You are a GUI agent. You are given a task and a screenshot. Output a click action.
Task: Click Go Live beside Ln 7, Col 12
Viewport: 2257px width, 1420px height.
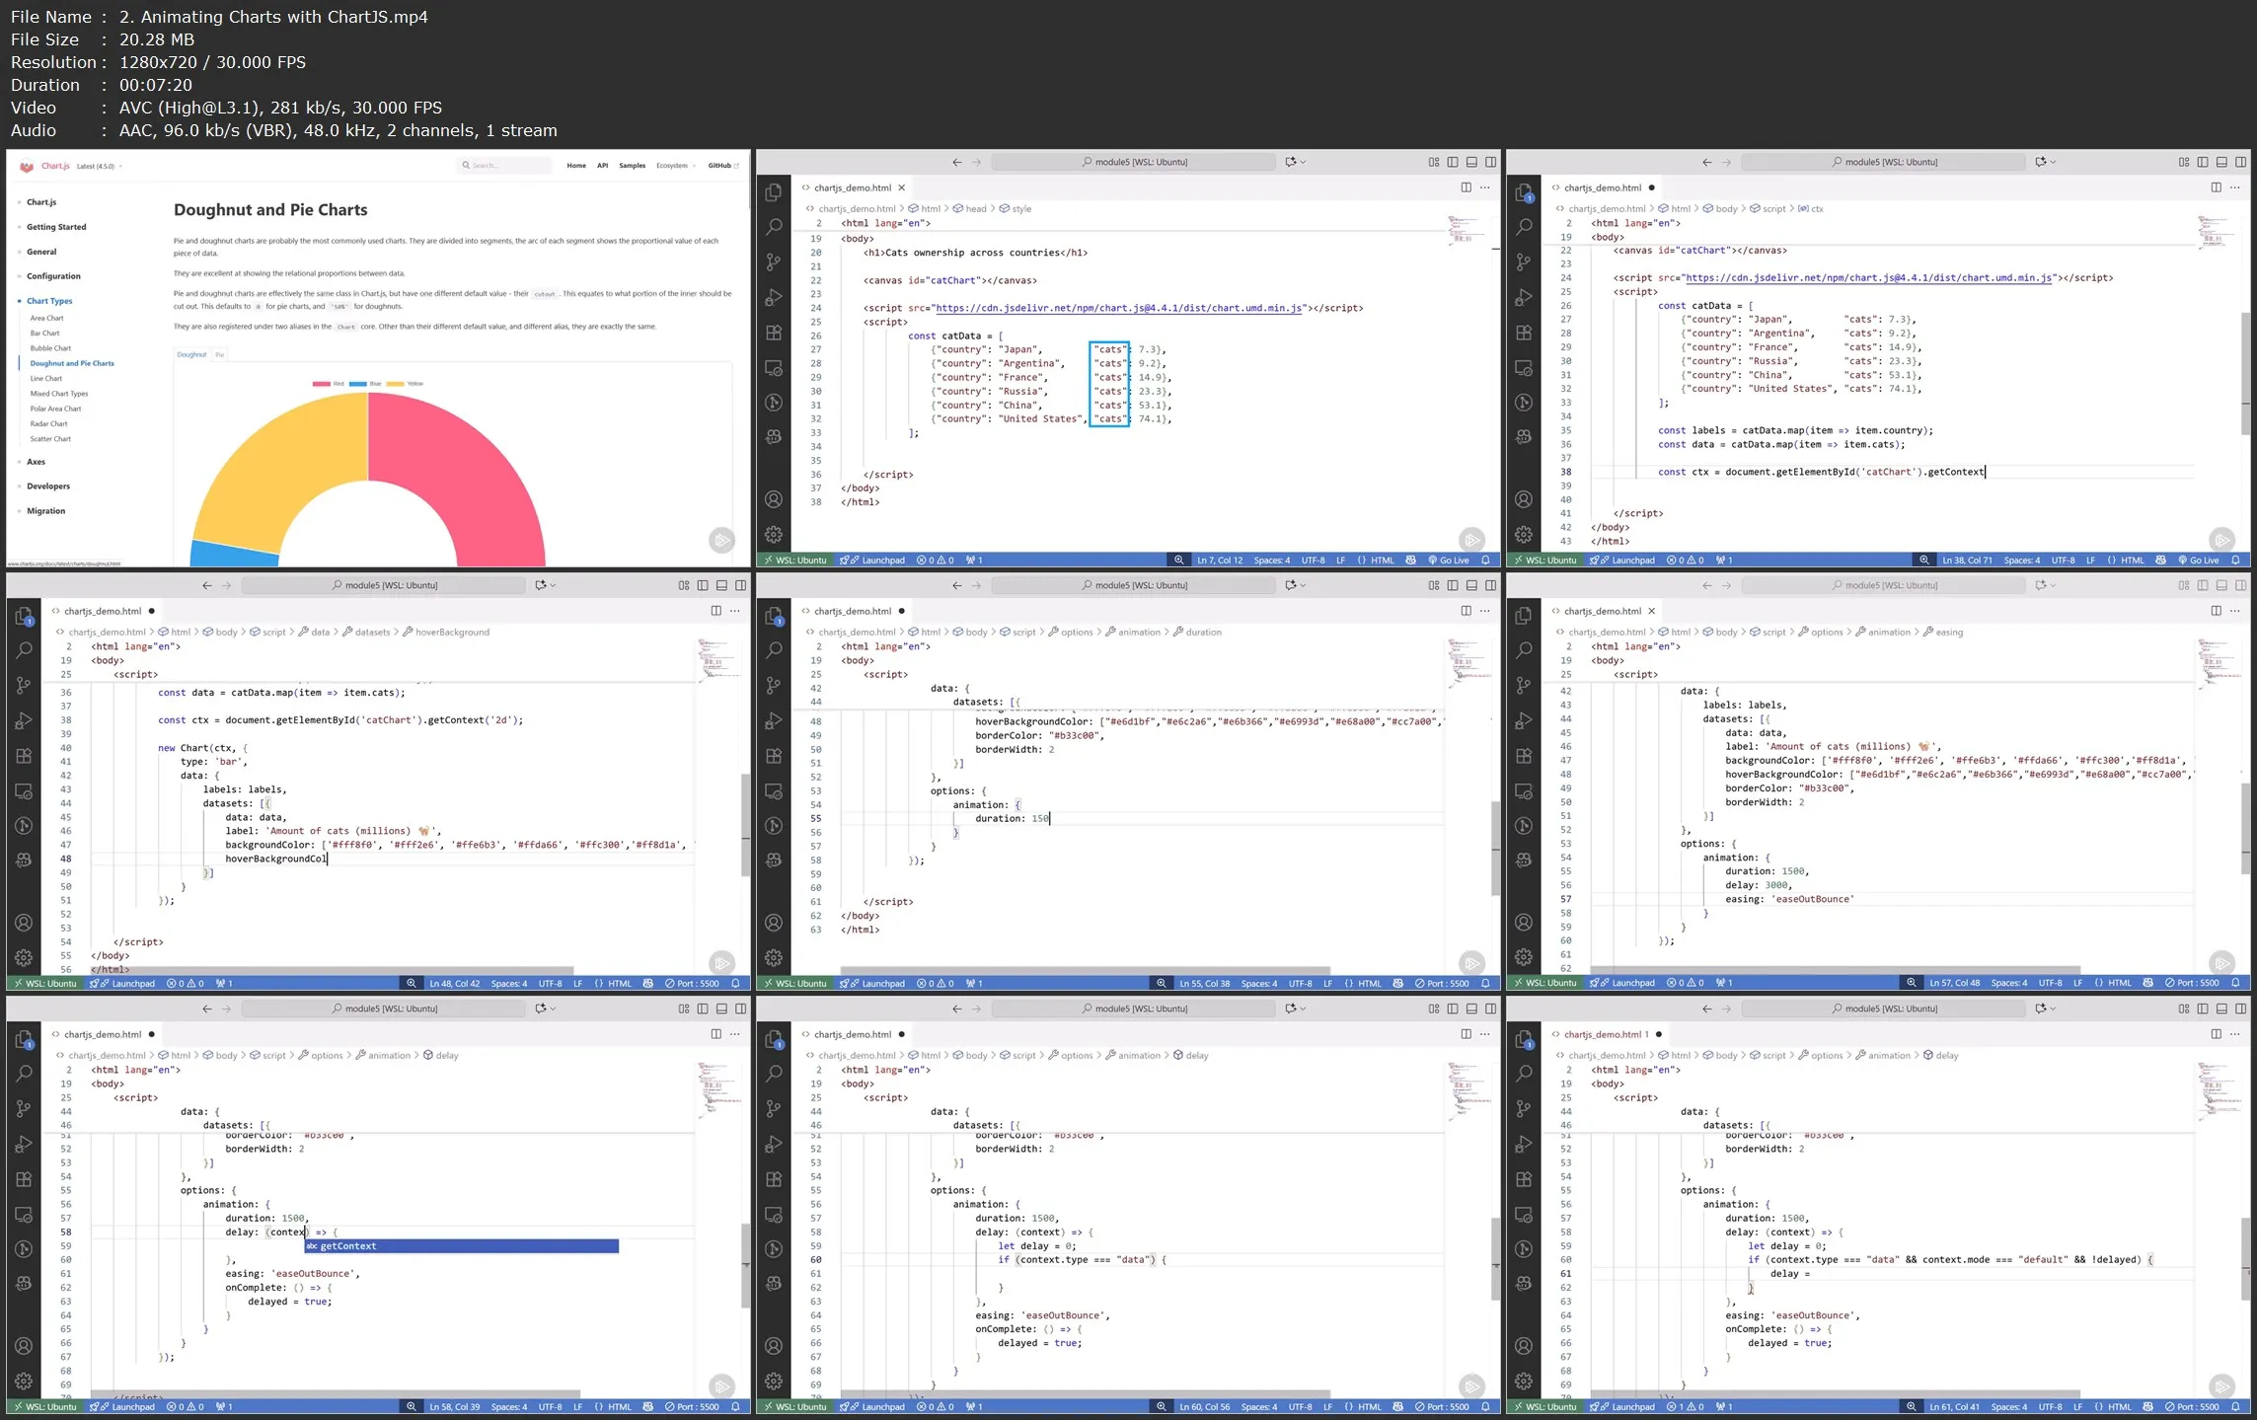[1449, 560]
